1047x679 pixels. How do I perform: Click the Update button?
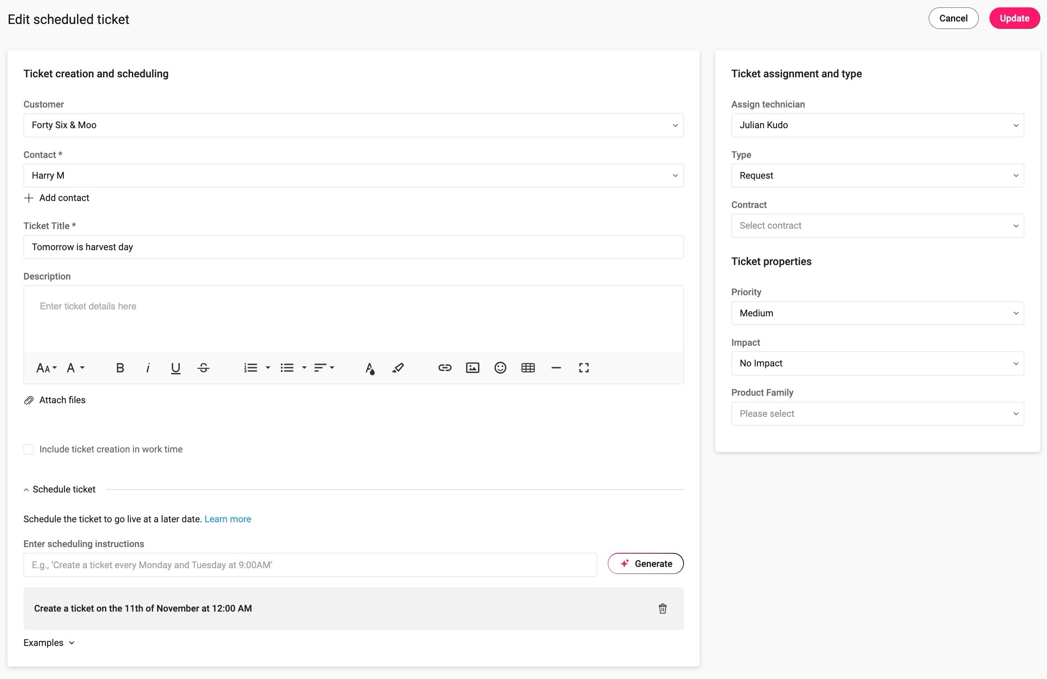tap(1014, 19)
